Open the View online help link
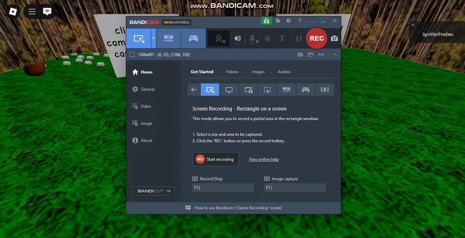 point(263,159)
